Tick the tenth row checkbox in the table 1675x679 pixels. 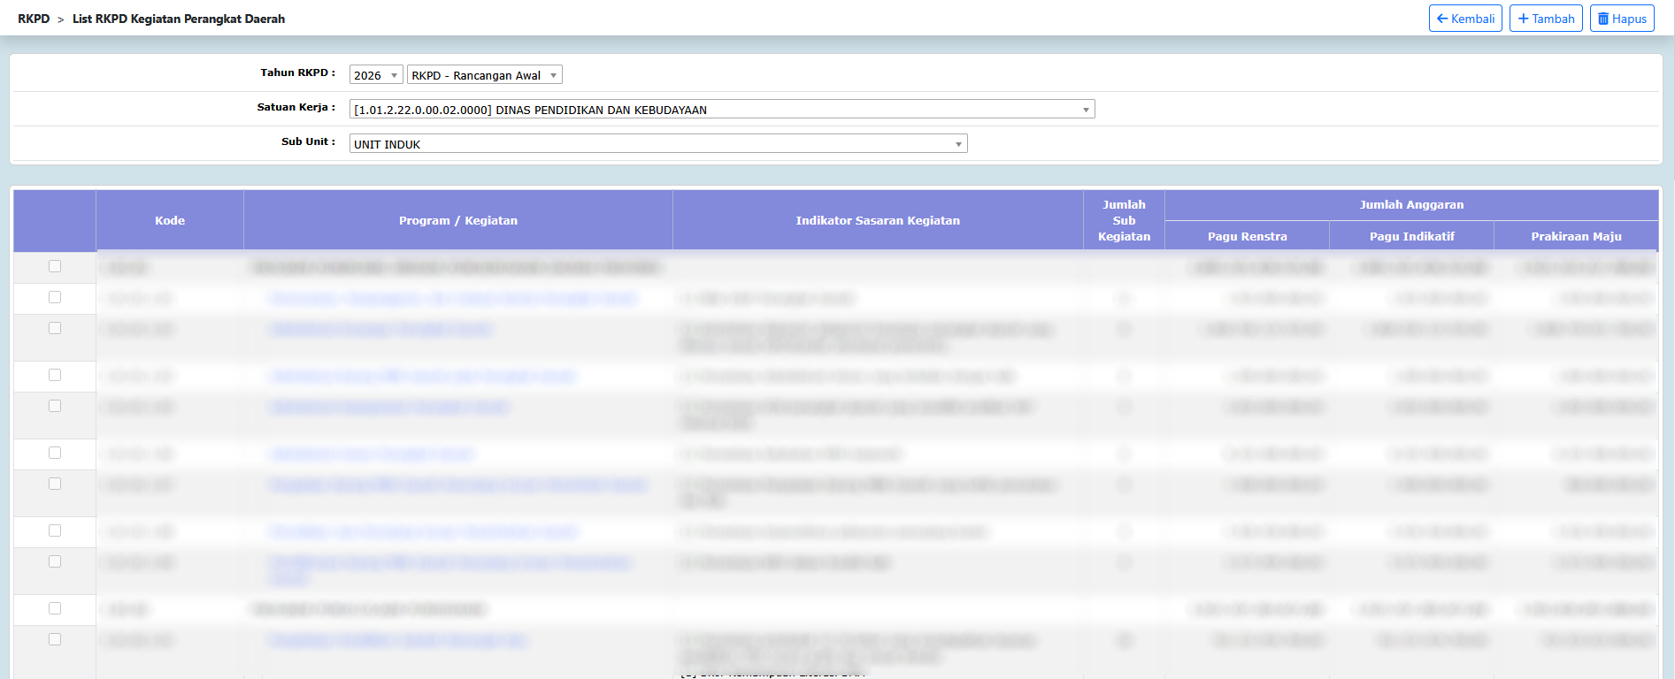55,608
